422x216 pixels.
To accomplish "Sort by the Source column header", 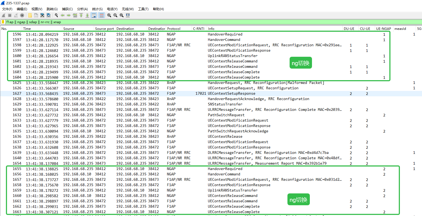I will coord(78,29).
